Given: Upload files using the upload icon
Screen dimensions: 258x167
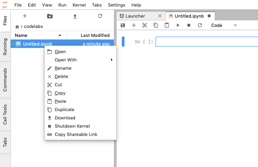Looking at the screenshot, I should point(75,16).
